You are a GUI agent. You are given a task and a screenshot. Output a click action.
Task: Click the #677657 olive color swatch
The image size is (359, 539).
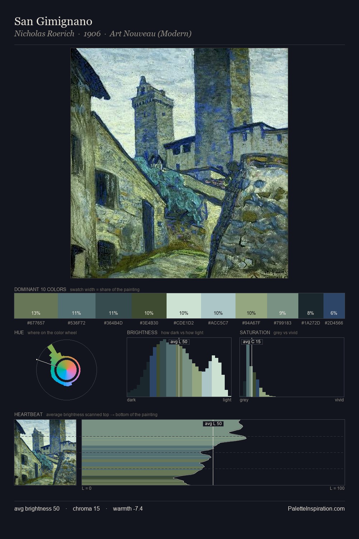pyautogui.click(x=36, y=306)
